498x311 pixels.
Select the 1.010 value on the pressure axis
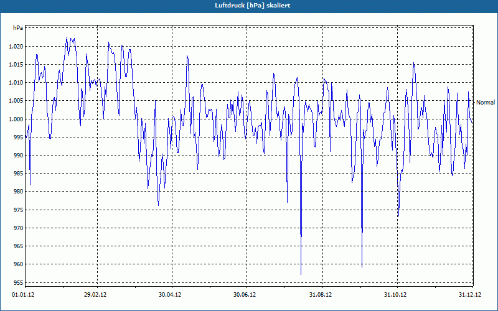click(x=16, y=83)
